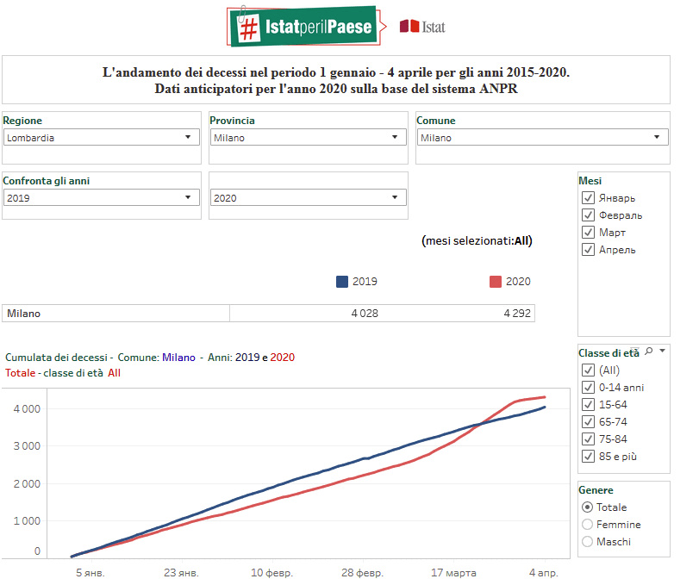Click the red 2020 legend square

point(495,282)
